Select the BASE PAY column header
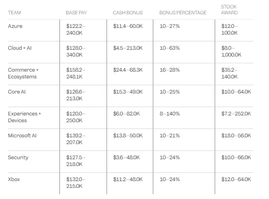The image size is (269, 199). pyautogui.click(x=76, y=13)
